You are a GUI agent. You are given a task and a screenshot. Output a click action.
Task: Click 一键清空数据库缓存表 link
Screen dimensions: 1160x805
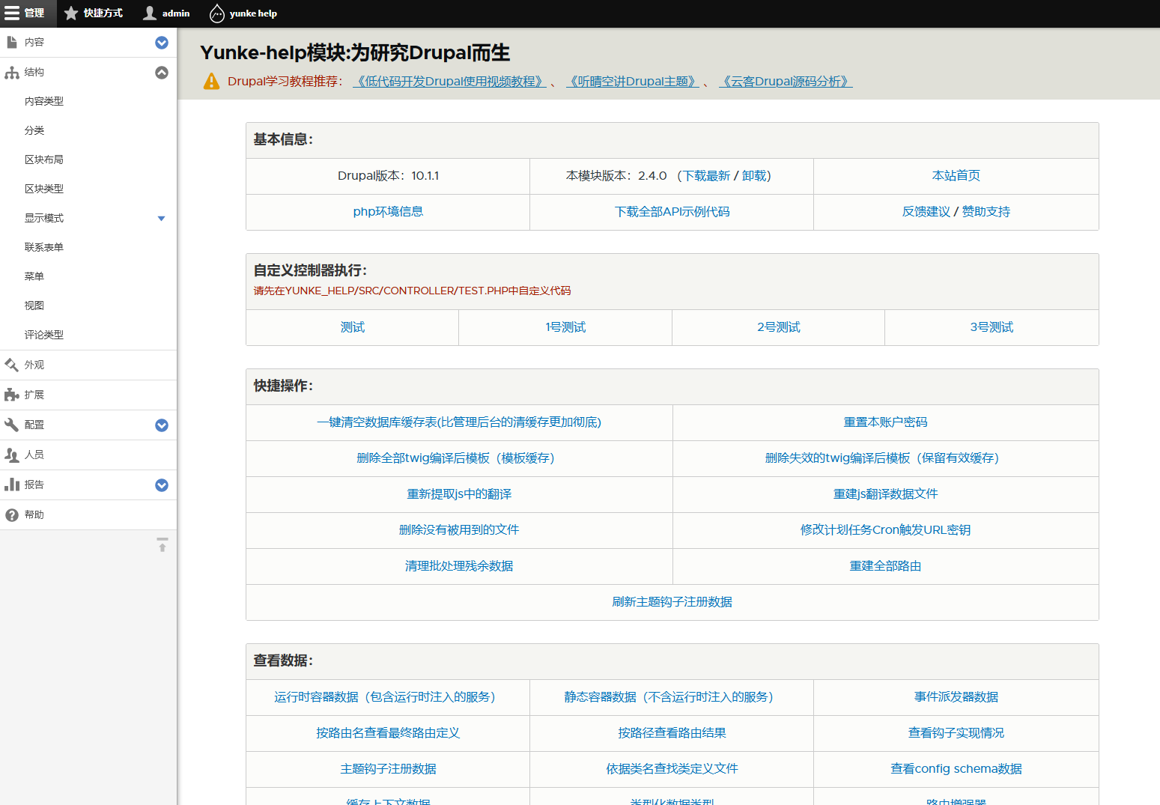point(459,422)
